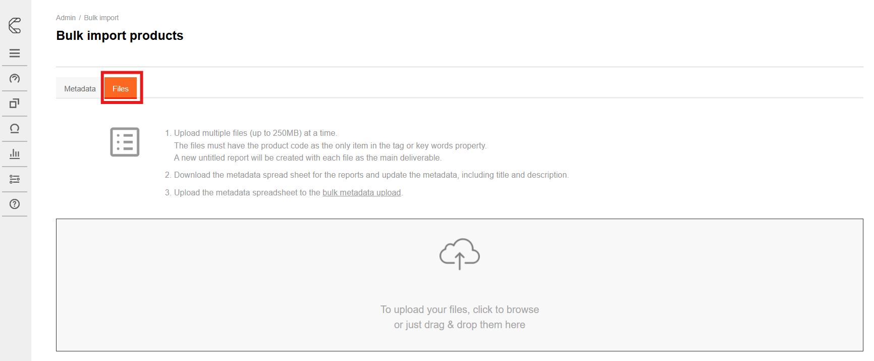The image size is (874, 361).
Task: Open the hamburger menu in the sidebar
Action: tap(15, 53)
